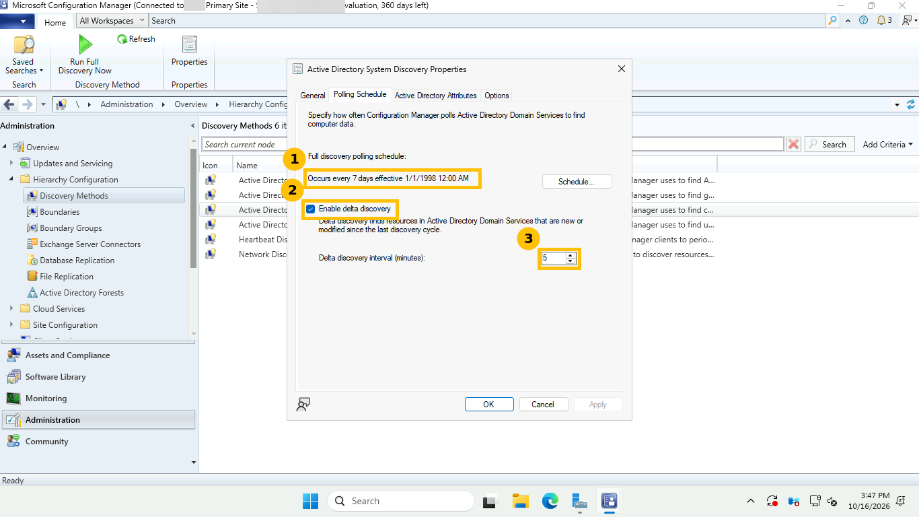Select the Database Replication node
This screenshot has width=919, height=517.
pos(77,261)
